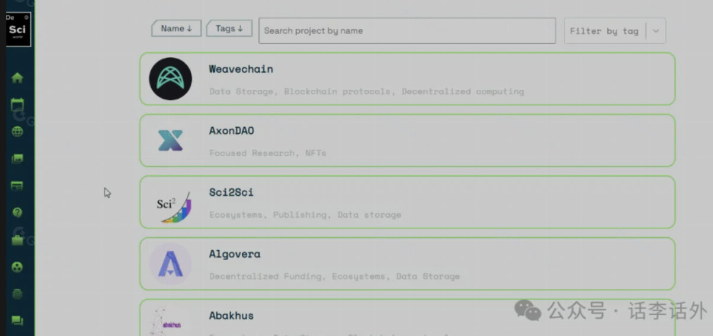Click the Weavechain logo icon
This screenshot has width=713, height=336.
[170, 79]
